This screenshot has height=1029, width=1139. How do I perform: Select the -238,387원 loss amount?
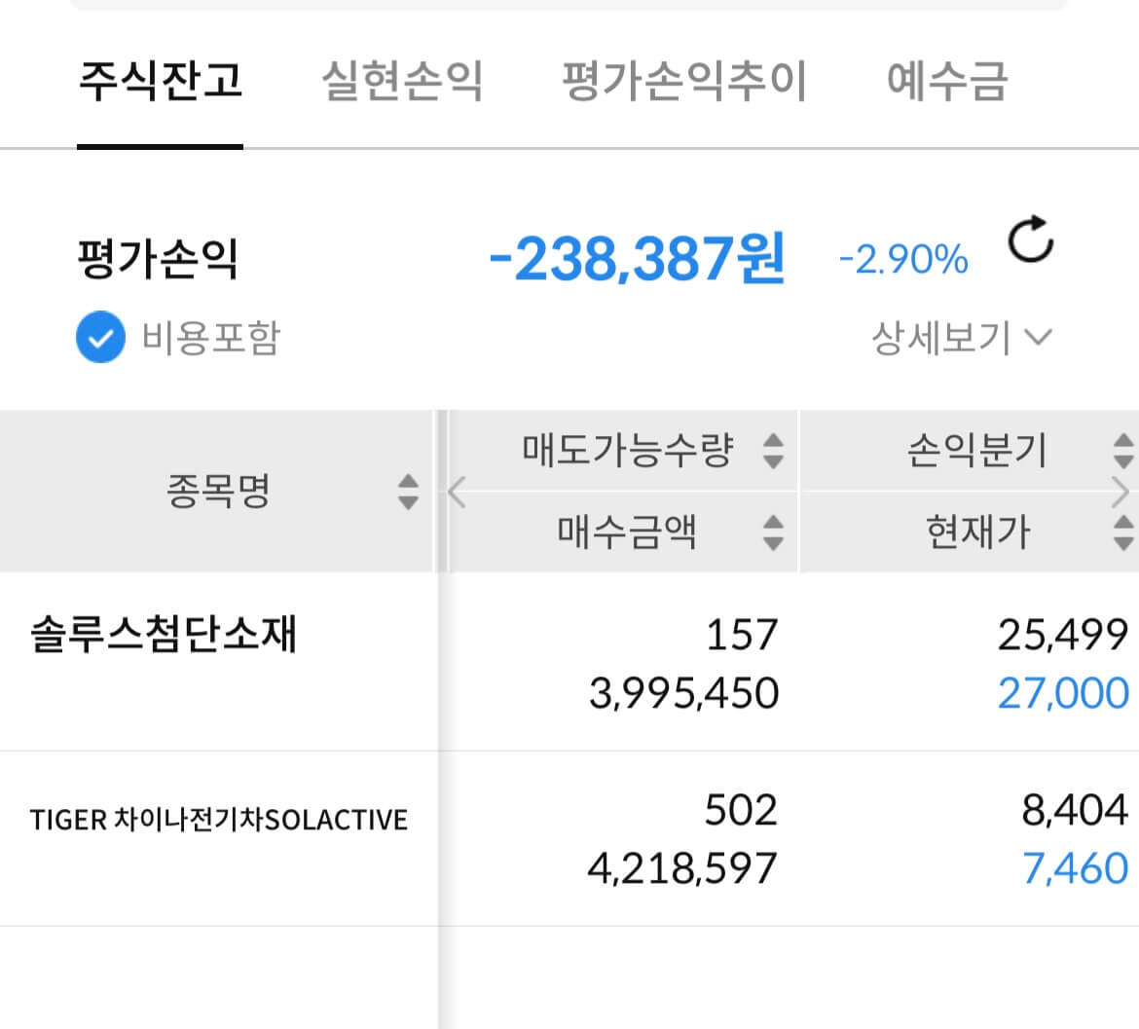coord(637,259)
